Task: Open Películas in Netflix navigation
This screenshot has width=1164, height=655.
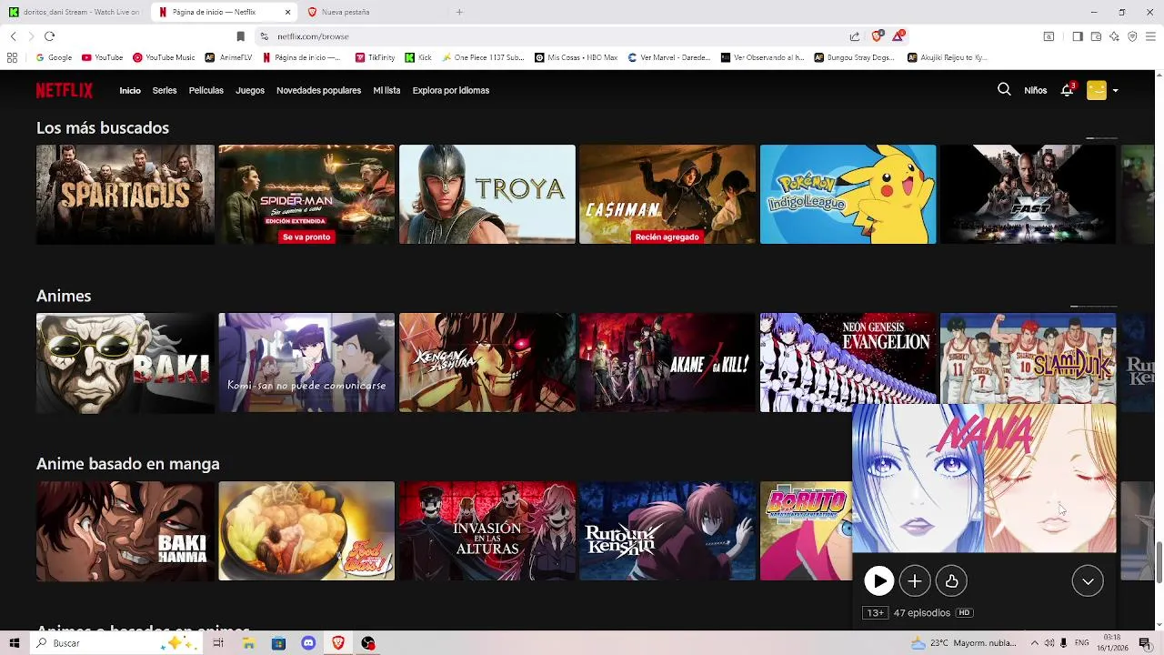Action: click(x=206, y=90)
